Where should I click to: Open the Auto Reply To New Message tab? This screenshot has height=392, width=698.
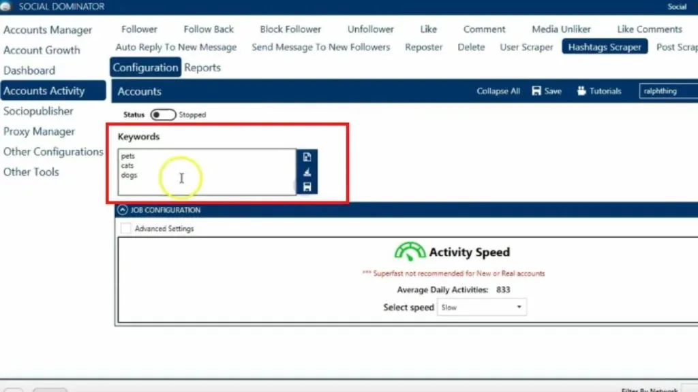tap(176, 47)
